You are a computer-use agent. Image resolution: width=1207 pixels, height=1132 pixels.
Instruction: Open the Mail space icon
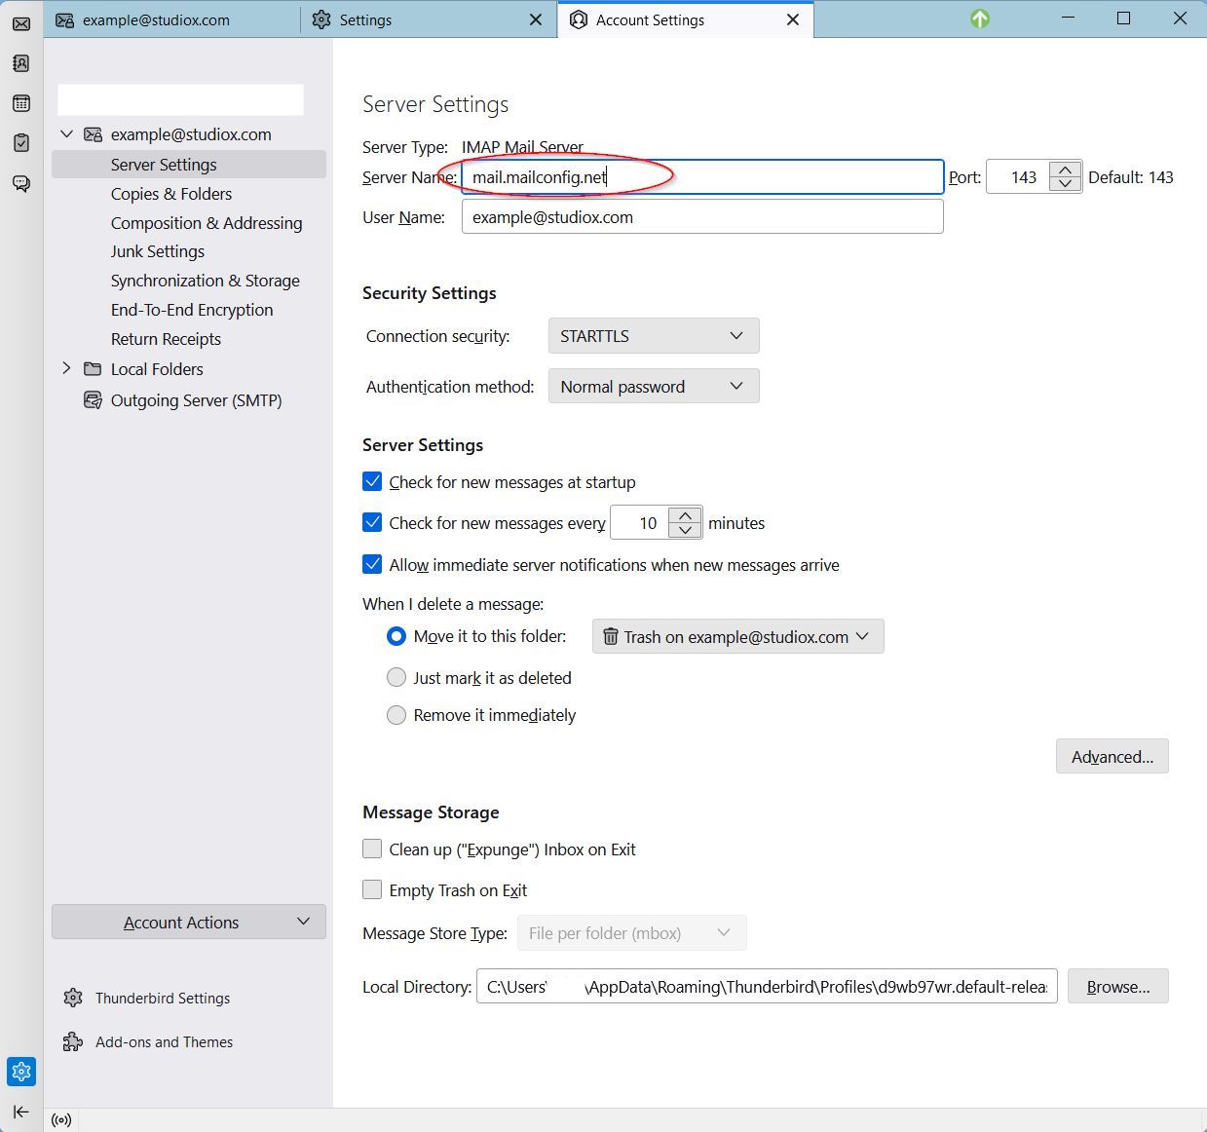pos(21,23)
